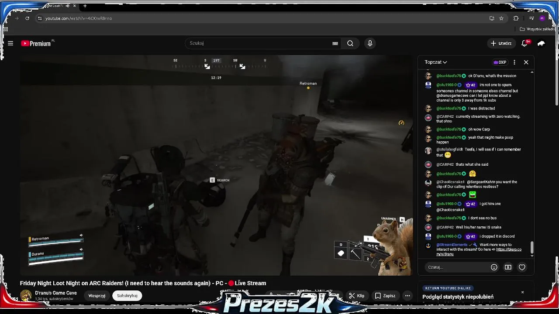Click chat message 'I got him one'
The image size is (559, 314).
(490, 204)
